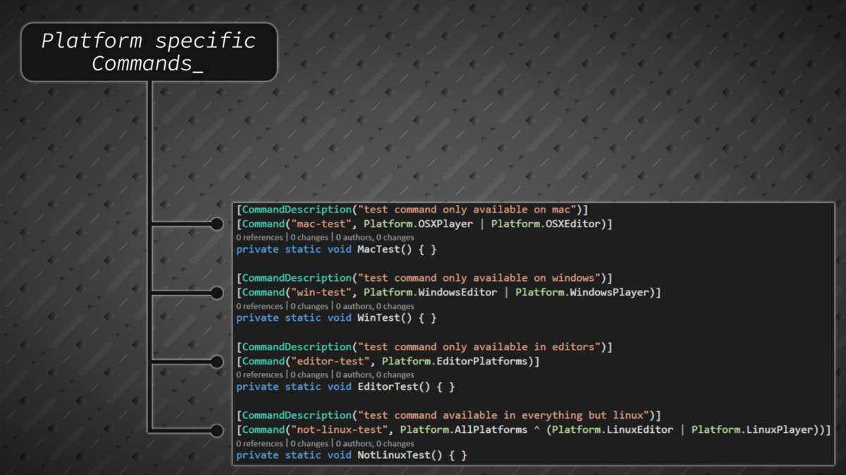Click the string "test command available in everything but linux"
The height and width of the screenshot is (475, 846).
(x=503, y=415)
